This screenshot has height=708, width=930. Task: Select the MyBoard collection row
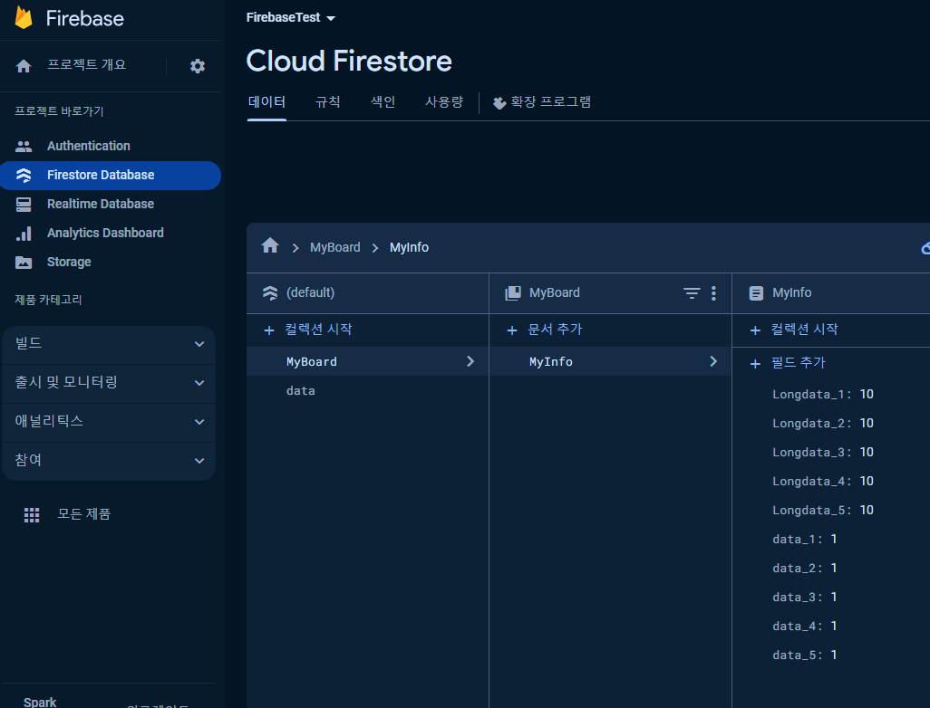coord(368,361)
